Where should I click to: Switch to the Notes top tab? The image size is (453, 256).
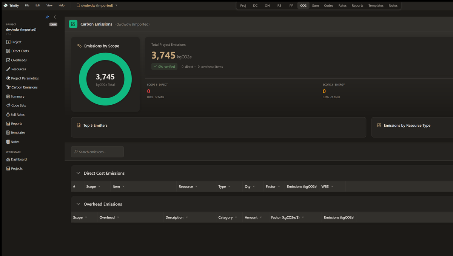coord(393,6)
